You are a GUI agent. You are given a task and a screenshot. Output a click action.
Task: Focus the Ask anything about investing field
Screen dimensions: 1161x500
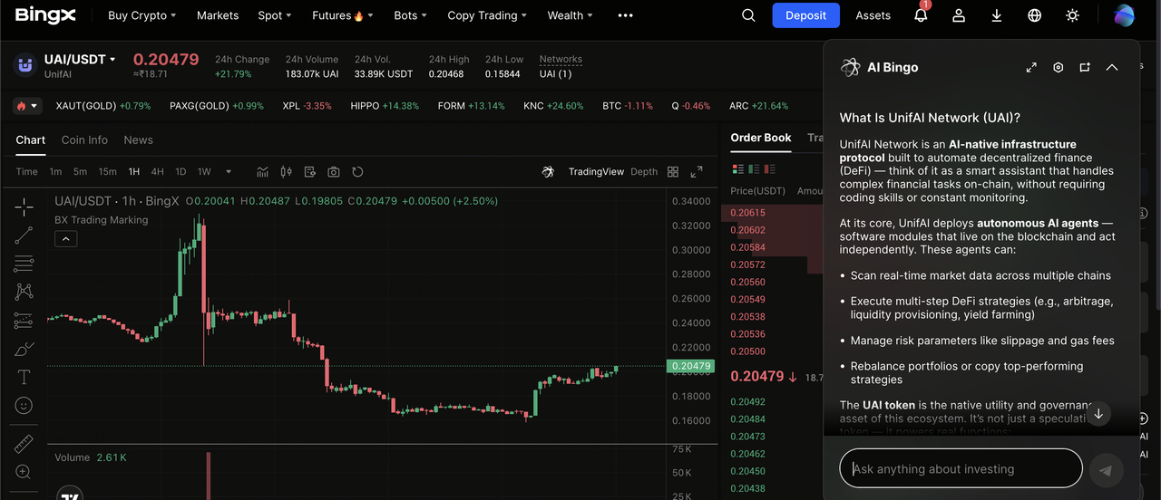point(961,469)
